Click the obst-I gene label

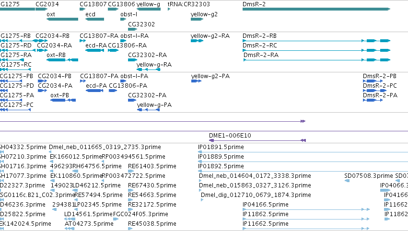click(129, 14)
